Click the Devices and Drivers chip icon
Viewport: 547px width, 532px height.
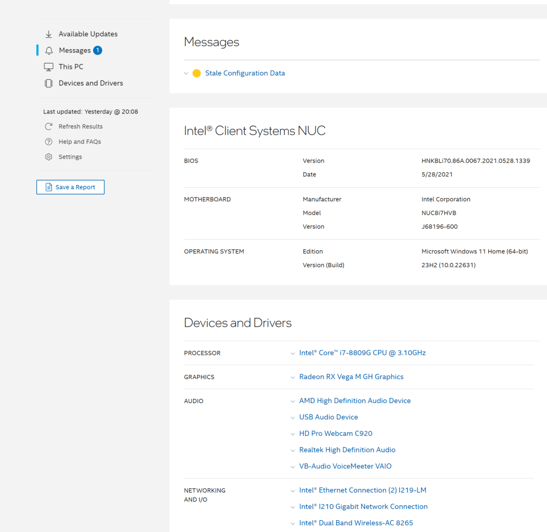pos(49,83)
